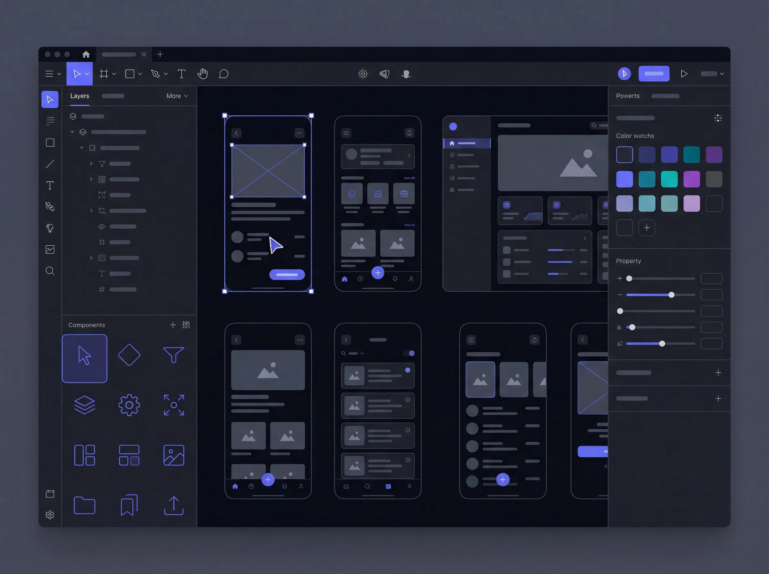Select the Hand tool in toolbar

[202, 74]
